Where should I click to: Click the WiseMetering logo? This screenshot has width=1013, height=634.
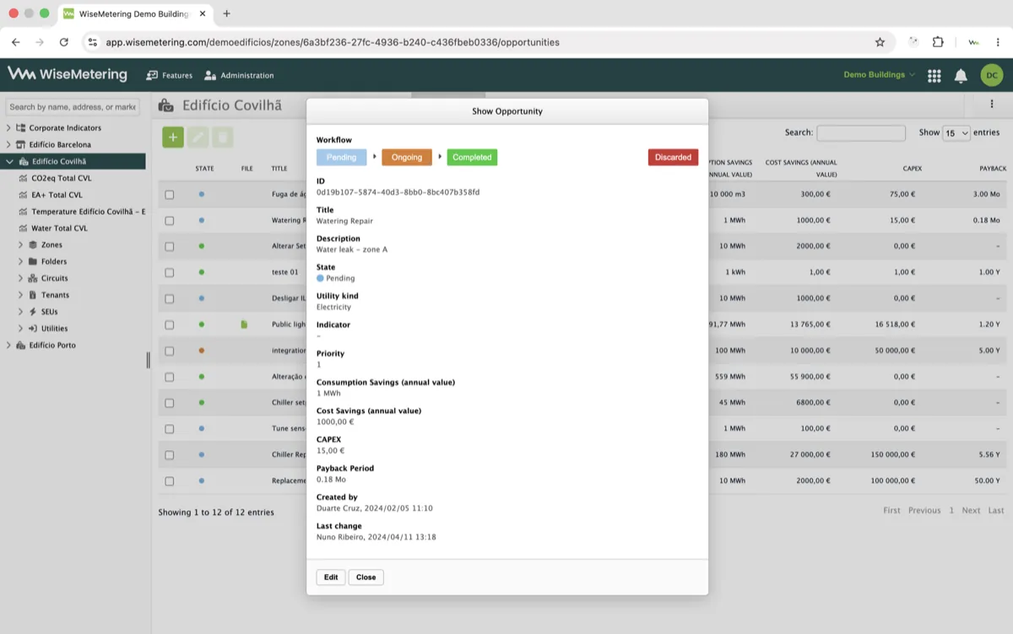68,74
